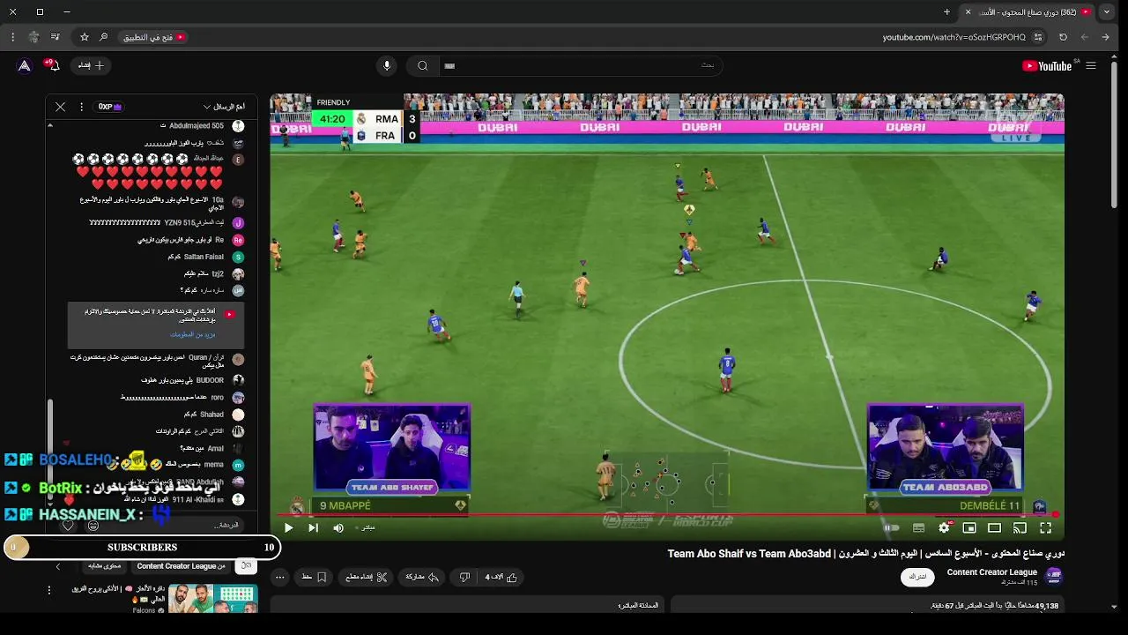
Task: Select the 'محتوى مشابه' chip
Action: point(104,566)
